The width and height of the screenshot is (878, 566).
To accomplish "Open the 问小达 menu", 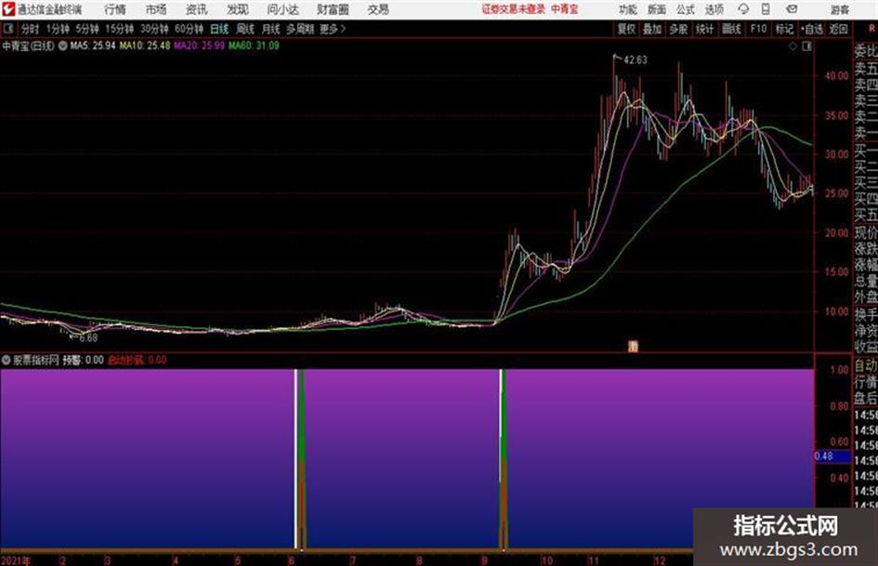I will coord(282,9).
